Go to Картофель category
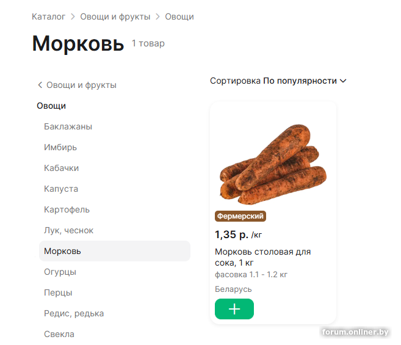401x345 pixels. pyautogui.click(x=67, y=209)
